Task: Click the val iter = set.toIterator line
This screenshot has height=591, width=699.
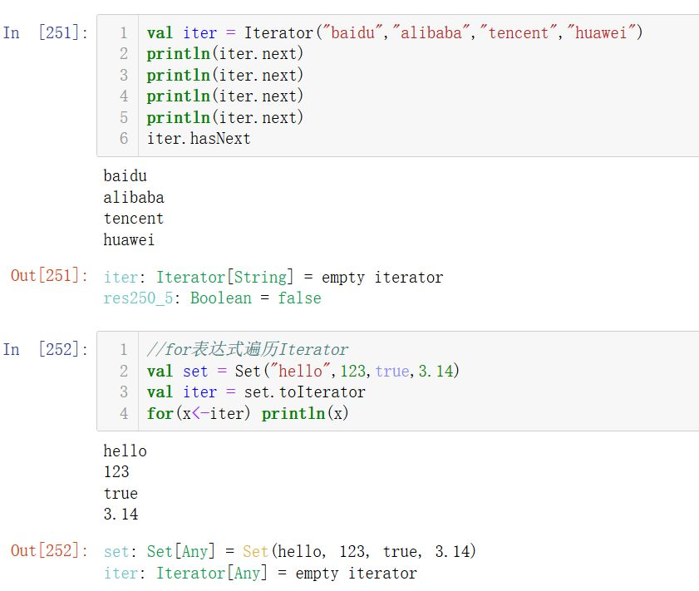Action: (256, 392)
